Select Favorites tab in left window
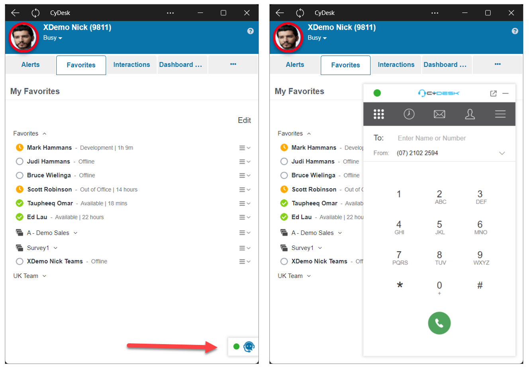529x368 pixels. [81, 65]
